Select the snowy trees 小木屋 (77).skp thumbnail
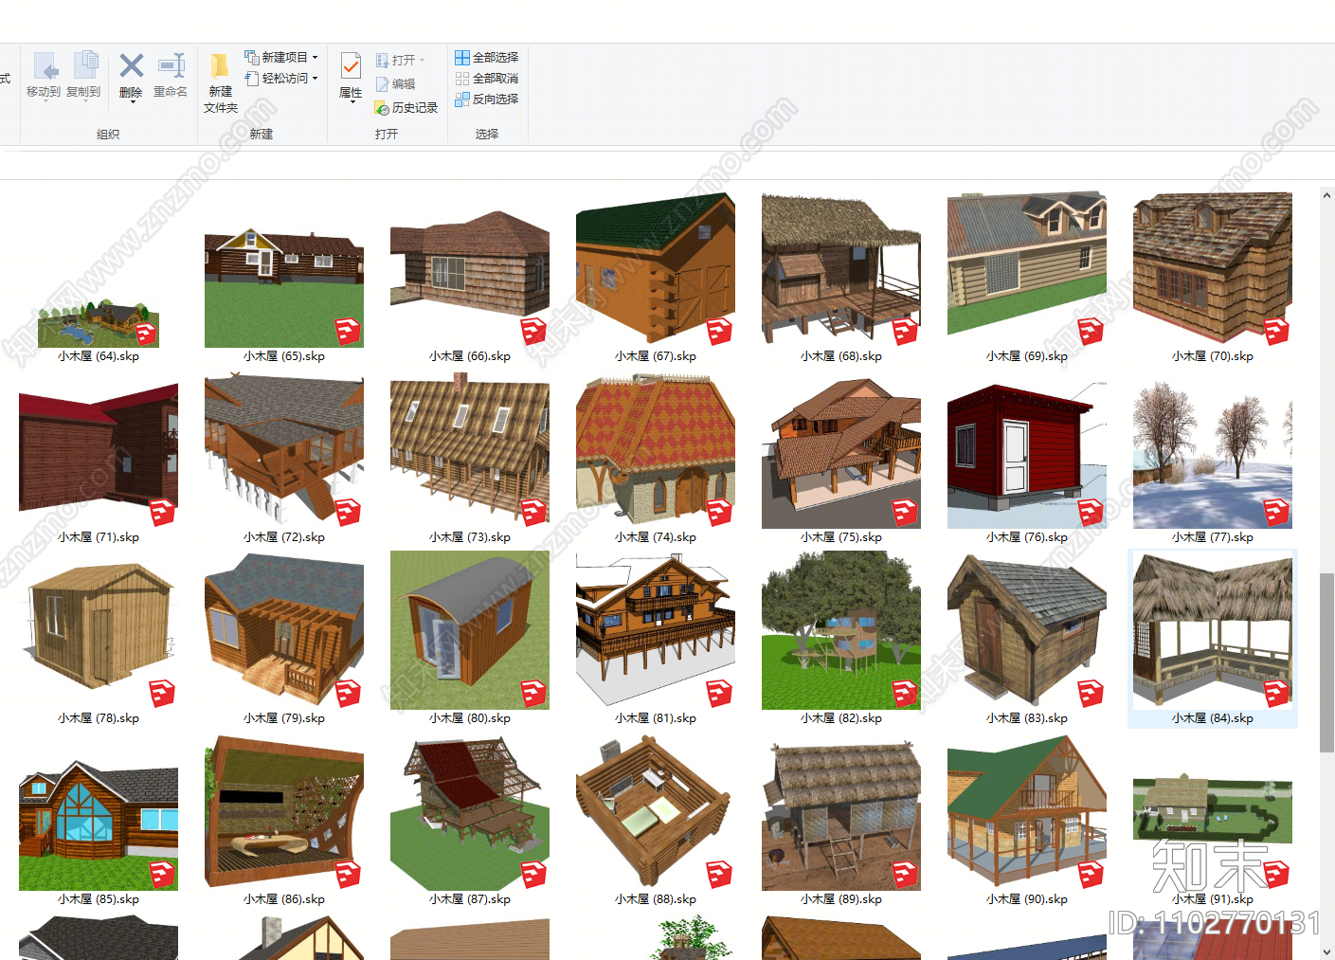Screen dimensions: 1335x960 [x=1213, y=454]
